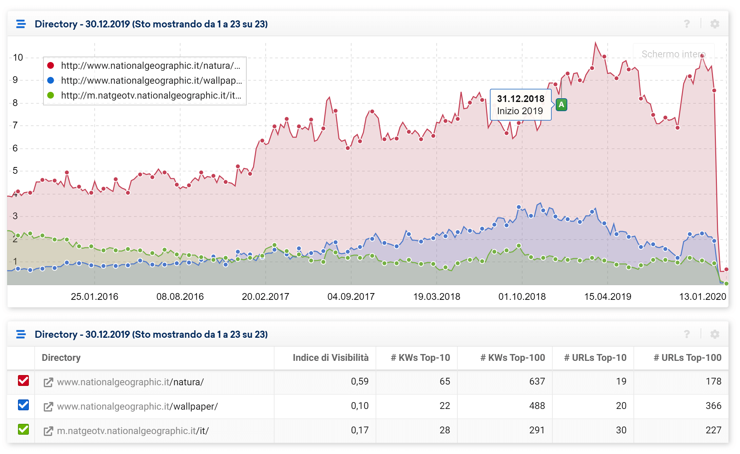Image resolution: width=740 pixels, height=454 pixels.
Task: Sort table by # KWs Top-10 header
Action: pyautogui.click(x=420, y=358)
